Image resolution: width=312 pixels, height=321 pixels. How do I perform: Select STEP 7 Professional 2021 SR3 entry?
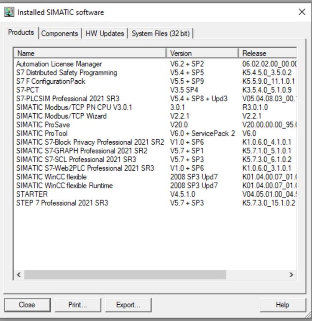pyautogui.click(x=62, y=203)
